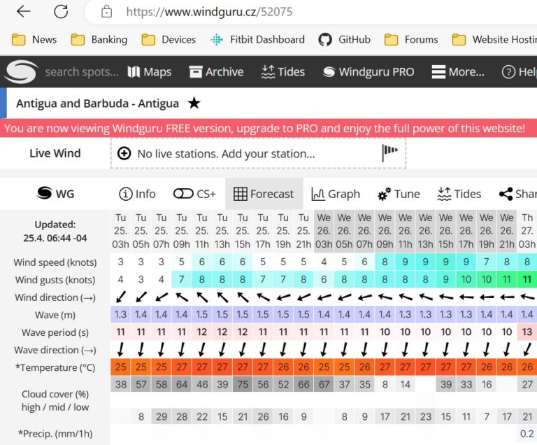Click No live stations. Add your station
Screen dimensions: 537x445
(226, 154)
